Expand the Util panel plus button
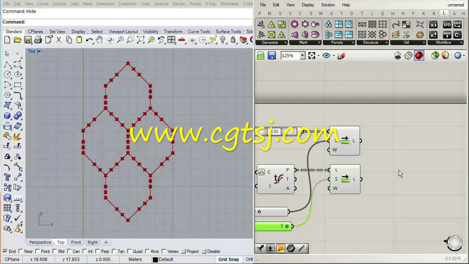 424,43
